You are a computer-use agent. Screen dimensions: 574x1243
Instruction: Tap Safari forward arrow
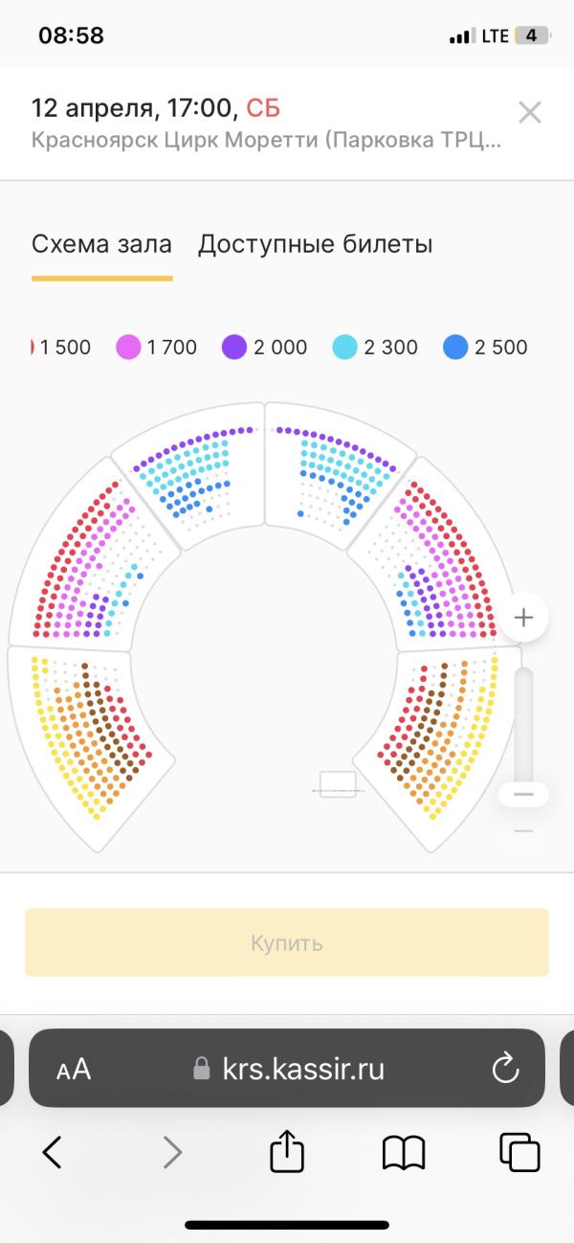click(172, 1152)
